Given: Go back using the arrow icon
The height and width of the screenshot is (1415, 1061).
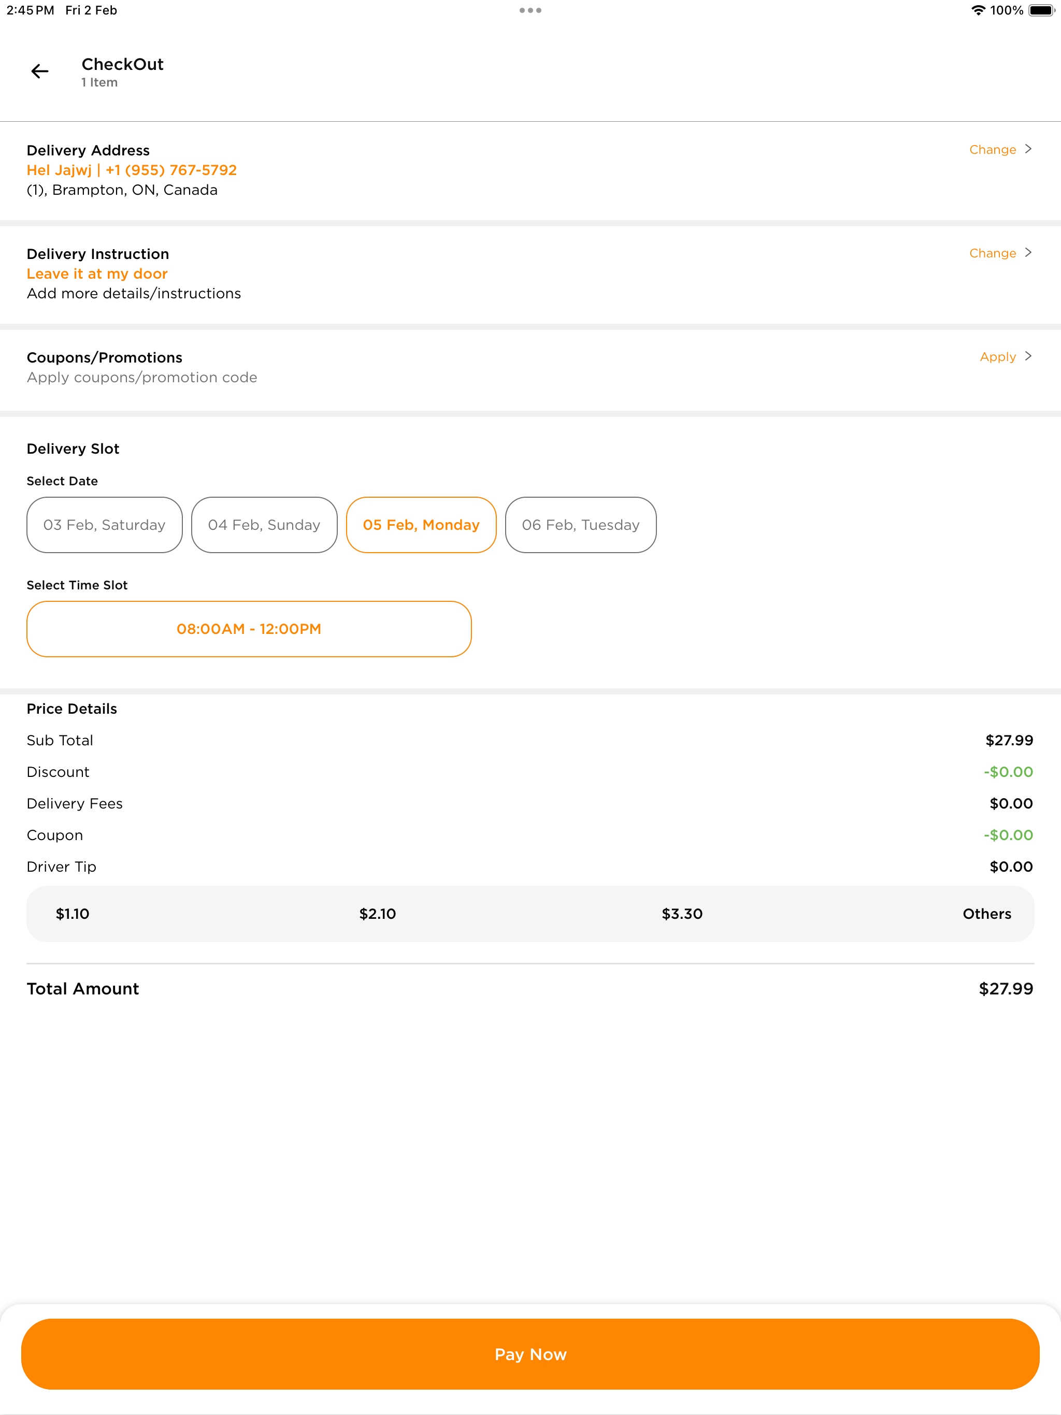Looking at the screenshot, I should [40, 71].
